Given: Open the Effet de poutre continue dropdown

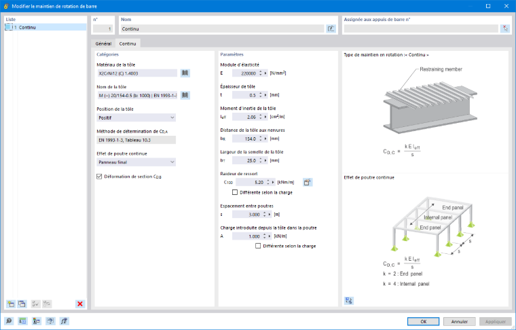Looking at the screenshot, I should pyautogui.click(x=136, y=162).
